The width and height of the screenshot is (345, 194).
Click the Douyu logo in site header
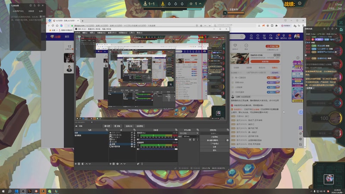[x=56, y=37]
